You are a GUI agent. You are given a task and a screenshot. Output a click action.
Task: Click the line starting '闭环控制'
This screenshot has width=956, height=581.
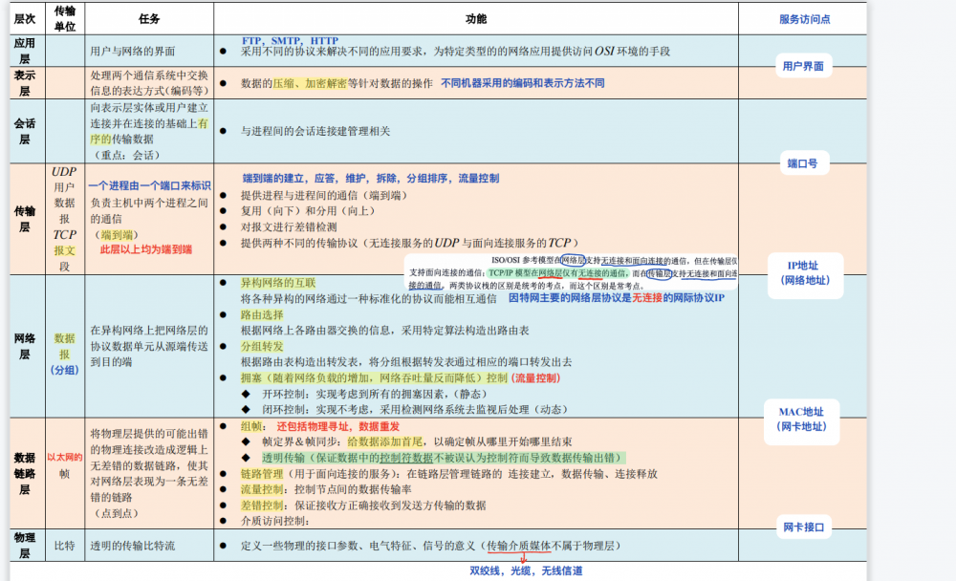[415, 410]
